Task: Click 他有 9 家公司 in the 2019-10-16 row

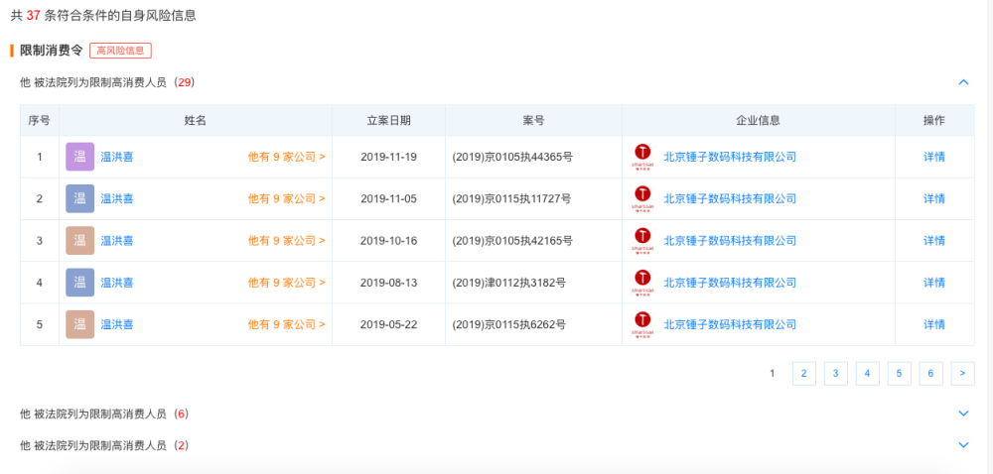Action: point(286,241)
